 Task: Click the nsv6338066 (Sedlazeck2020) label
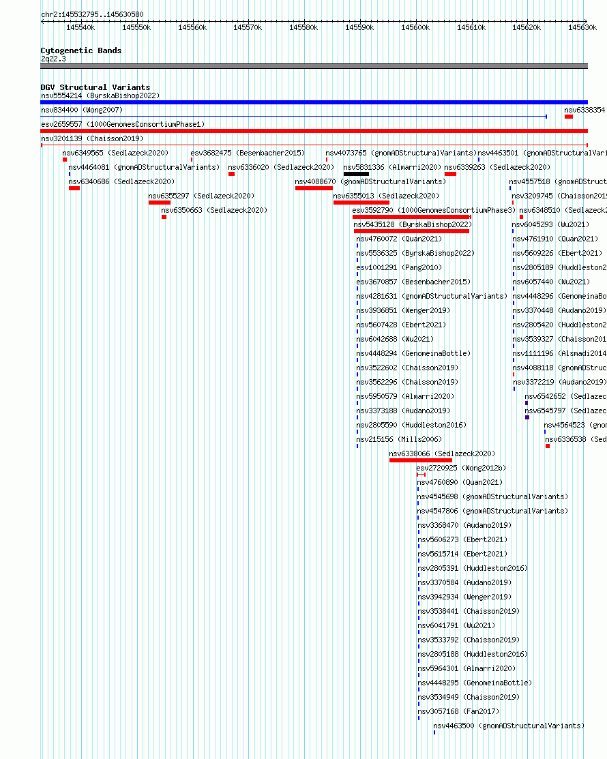[442, 454]
